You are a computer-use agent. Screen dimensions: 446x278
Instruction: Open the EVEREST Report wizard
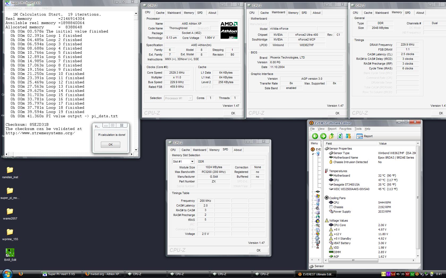[x=364, y=136]
